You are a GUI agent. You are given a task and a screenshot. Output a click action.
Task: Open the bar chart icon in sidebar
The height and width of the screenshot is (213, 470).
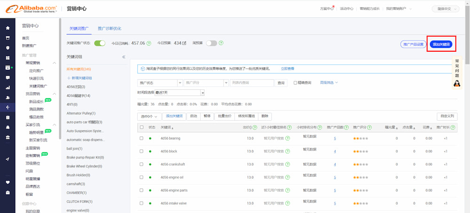click(8, 87)
